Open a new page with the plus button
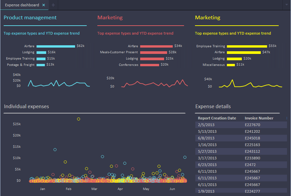Image resolution: width=291 pixels, height=196 pixels. click(52, 5)
